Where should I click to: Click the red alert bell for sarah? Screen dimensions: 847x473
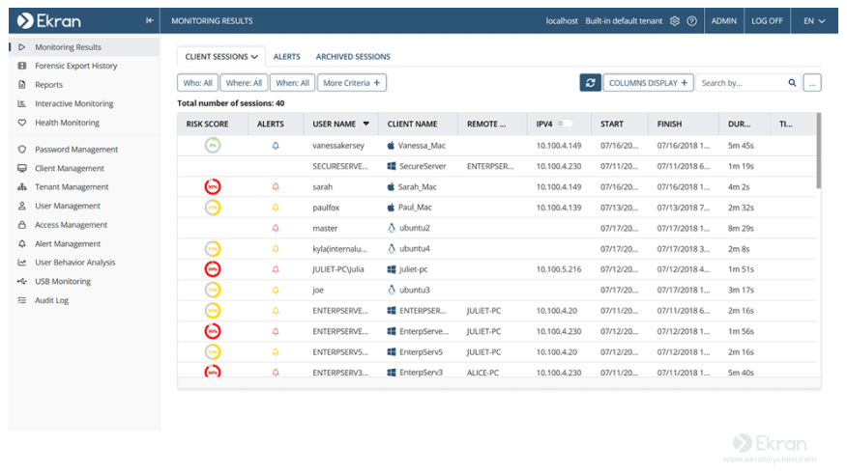[275, 187]
